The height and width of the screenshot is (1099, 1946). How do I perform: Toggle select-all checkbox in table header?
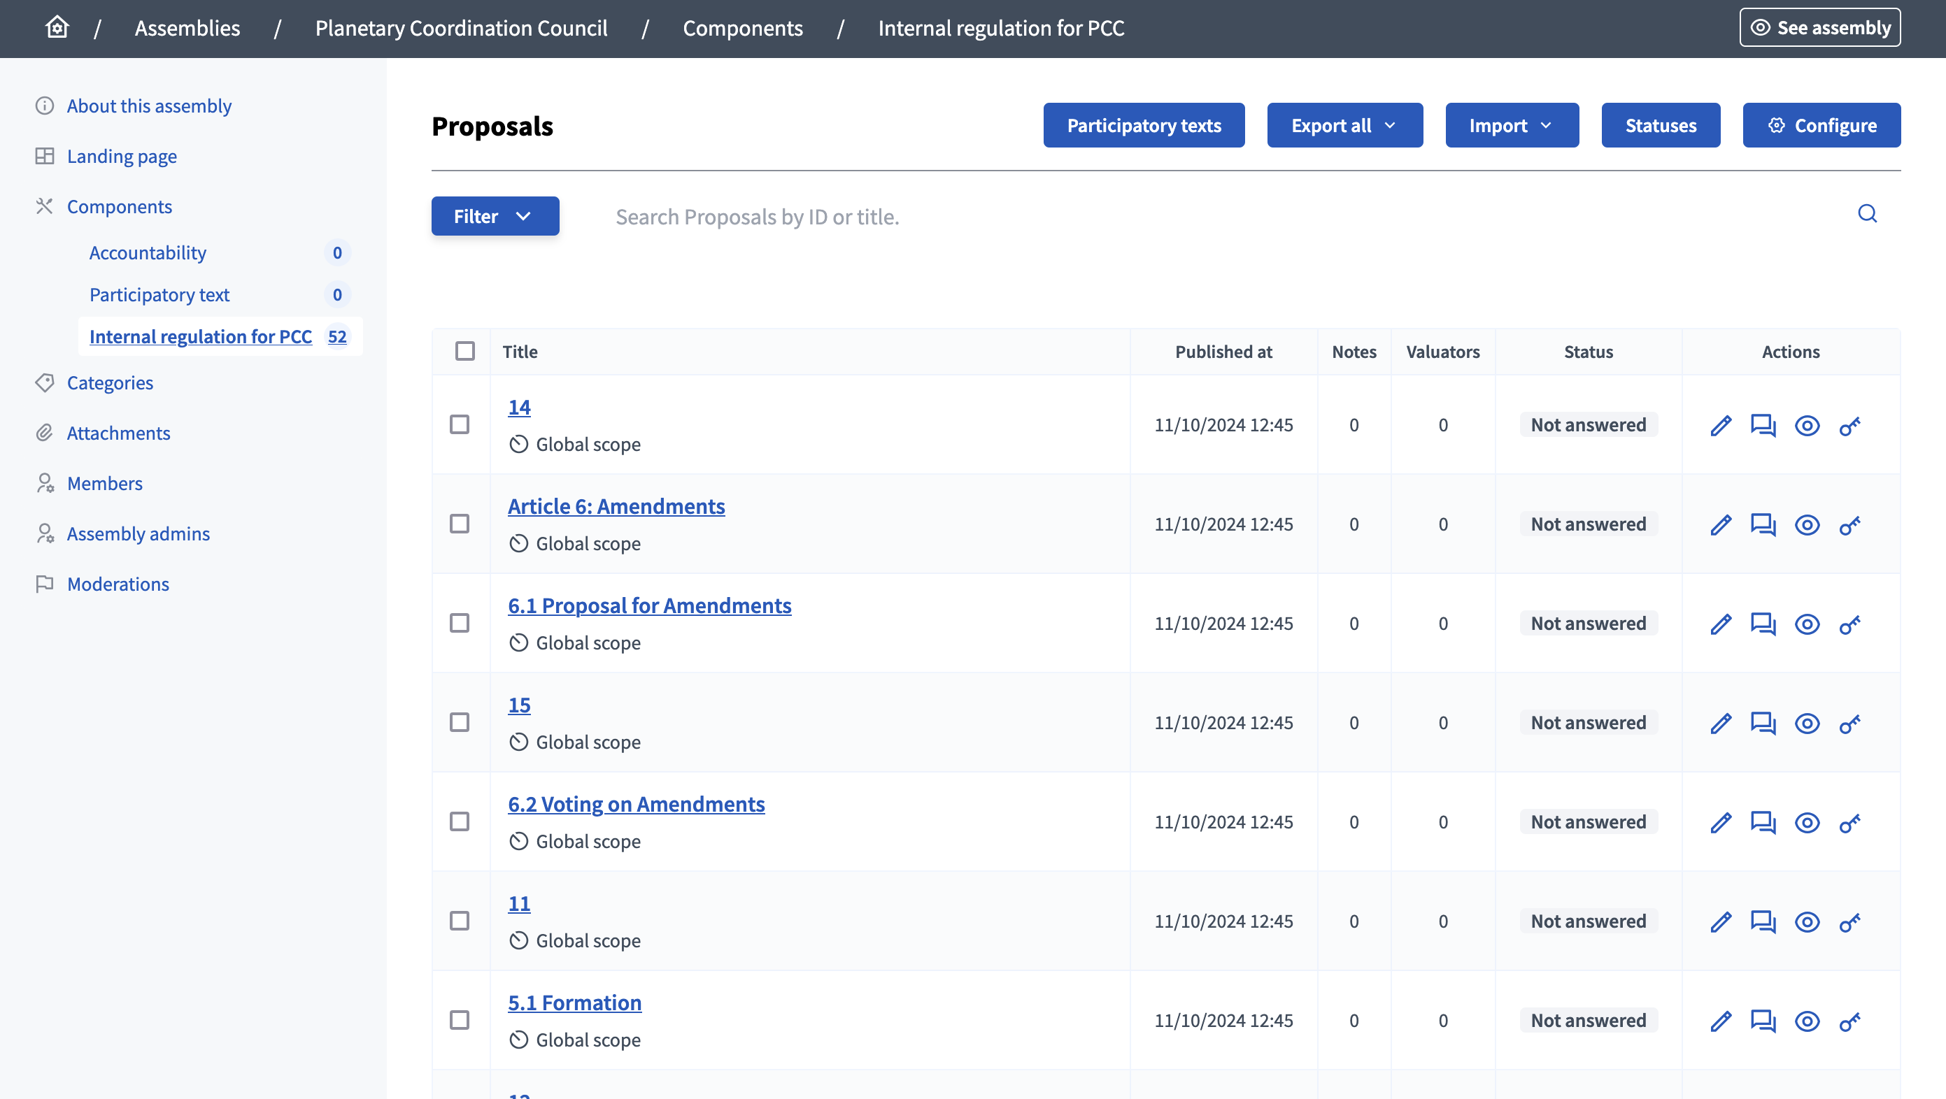click(x=464, y=351)
